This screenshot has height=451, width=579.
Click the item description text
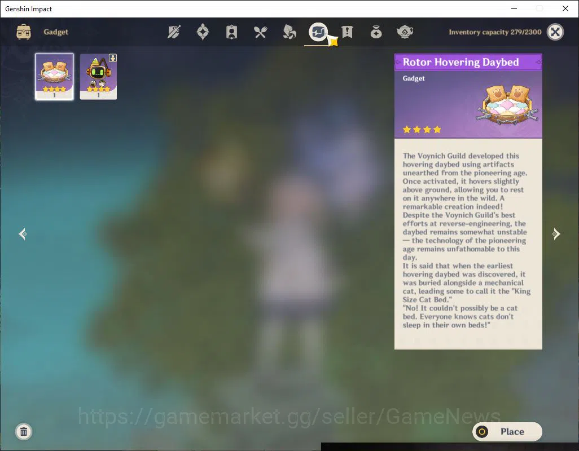466,240
